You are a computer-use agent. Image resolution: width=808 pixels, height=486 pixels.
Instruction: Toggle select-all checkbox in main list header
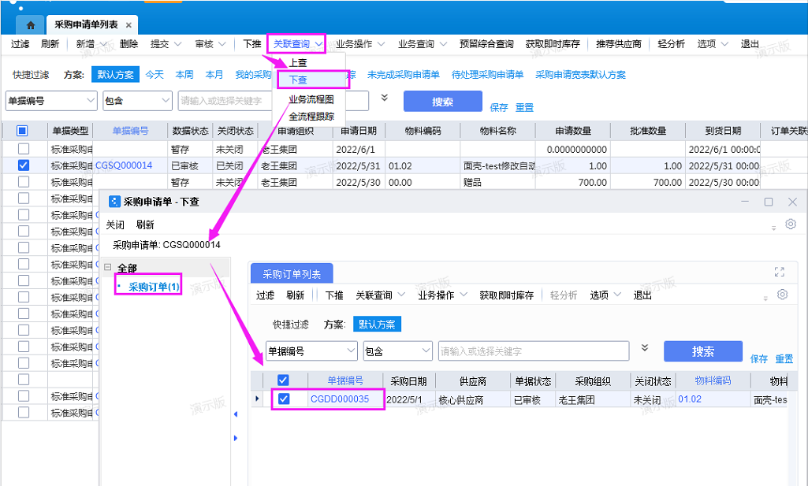click(x=22, y=131)
